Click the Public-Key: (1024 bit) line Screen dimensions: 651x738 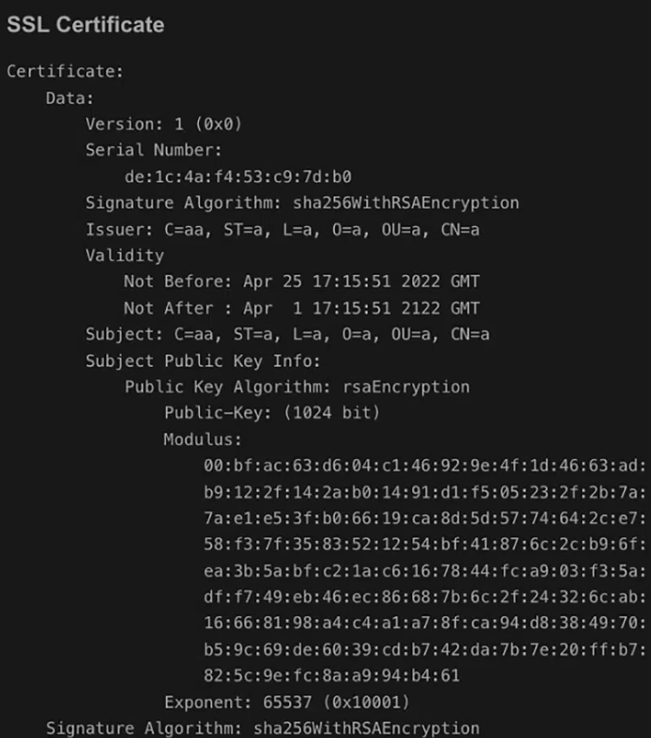click(272, 412)
